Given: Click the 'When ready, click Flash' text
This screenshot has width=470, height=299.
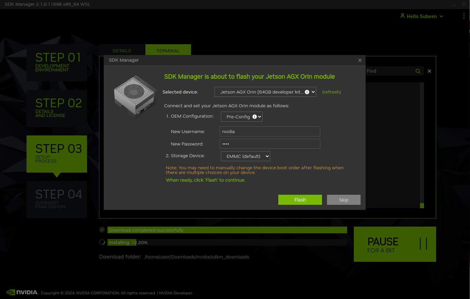Looking at the screenshot, I should point(205,180).
